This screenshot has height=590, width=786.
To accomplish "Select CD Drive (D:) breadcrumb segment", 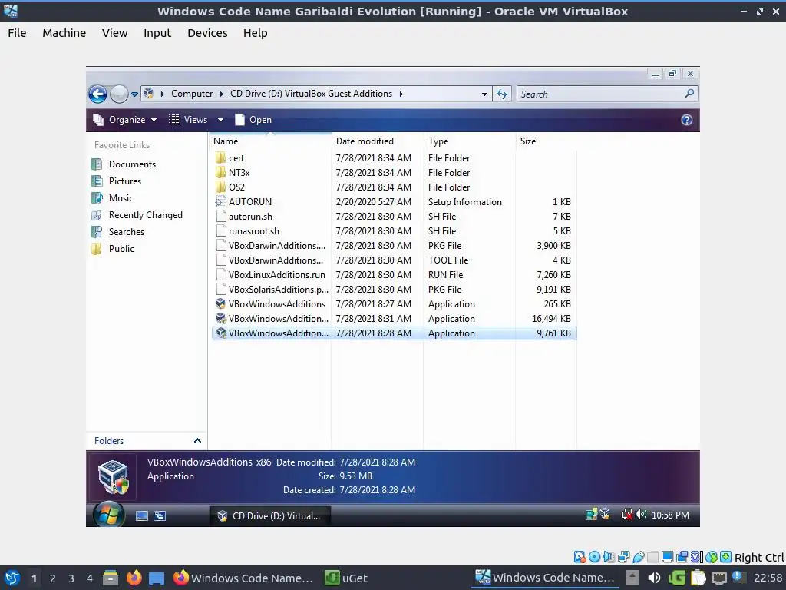I will 311,94.
